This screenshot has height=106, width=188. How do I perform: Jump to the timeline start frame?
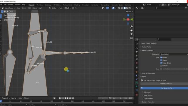(60, 98)
